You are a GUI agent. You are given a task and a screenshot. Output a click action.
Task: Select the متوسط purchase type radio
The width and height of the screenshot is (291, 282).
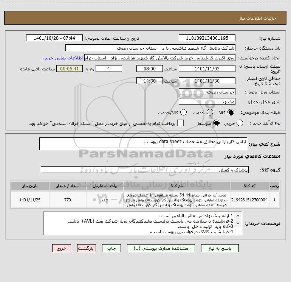[x=216, y=123]
